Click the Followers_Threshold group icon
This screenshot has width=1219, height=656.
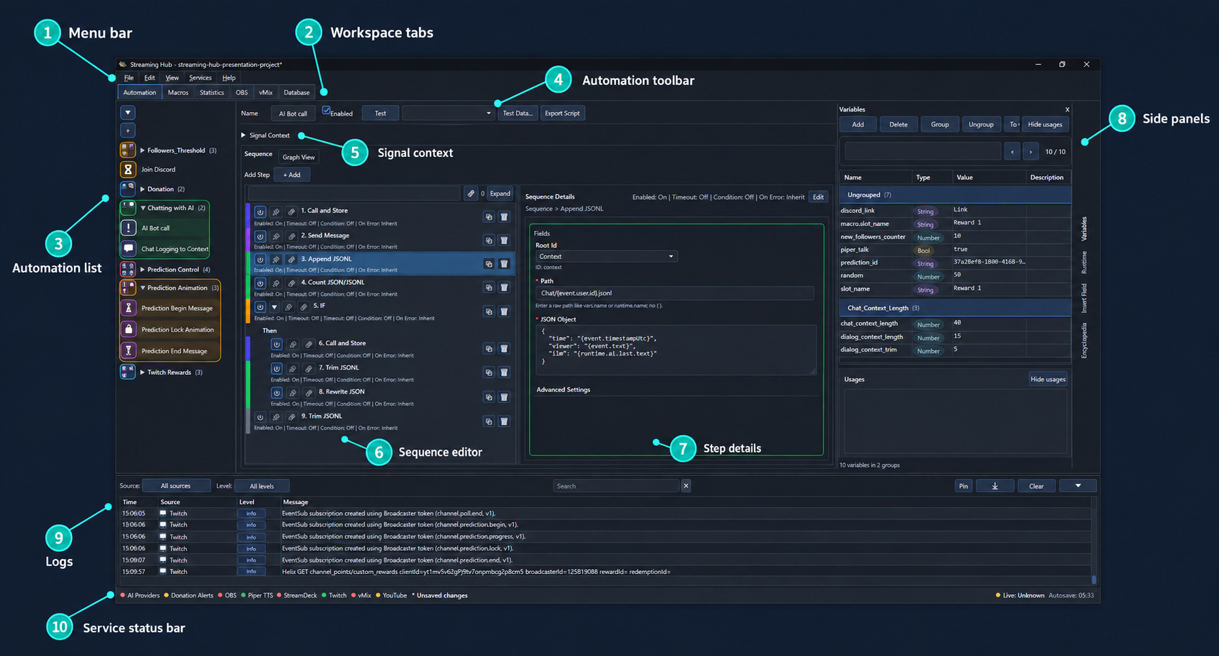point(128,150)
